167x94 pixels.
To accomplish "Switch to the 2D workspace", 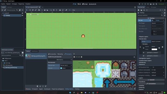I will 75,4.
